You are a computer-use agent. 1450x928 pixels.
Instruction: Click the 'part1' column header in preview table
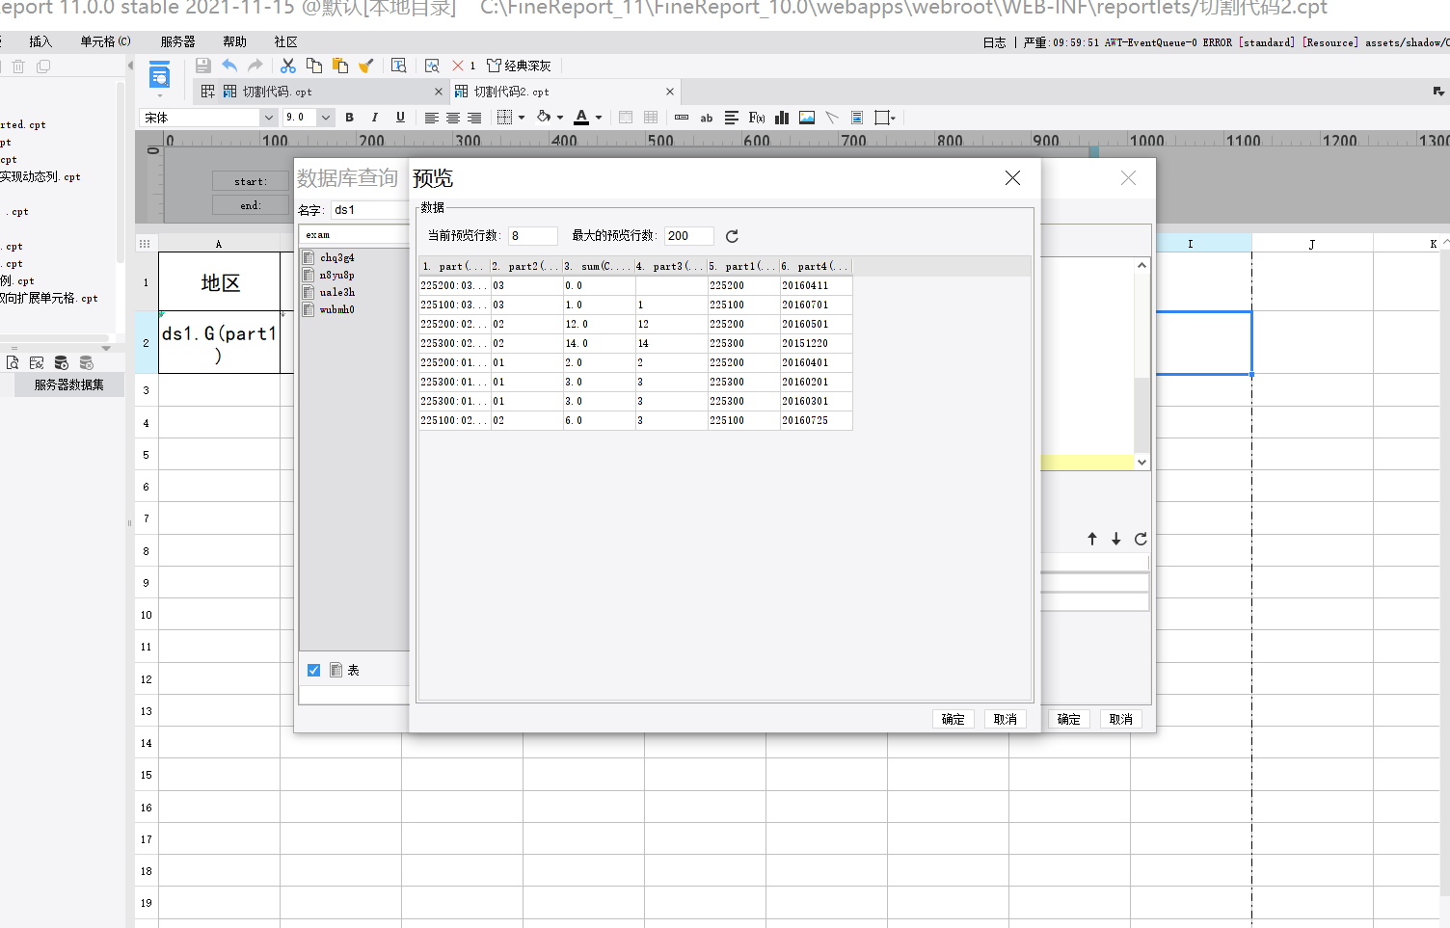click(743, 266)
